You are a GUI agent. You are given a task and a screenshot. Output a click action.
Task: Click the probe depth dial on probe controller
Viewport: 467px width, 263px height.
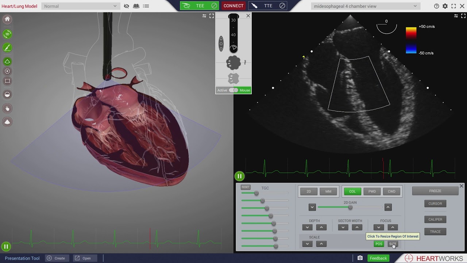pos(233,49)
